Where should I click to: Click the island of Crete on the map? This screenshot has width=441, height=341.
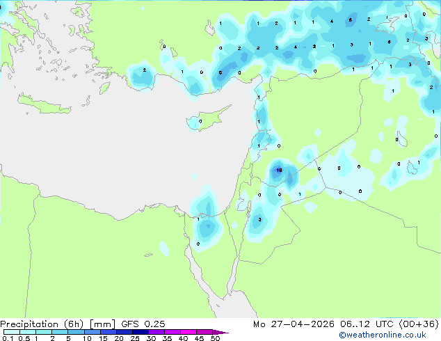tap(44, 104)
